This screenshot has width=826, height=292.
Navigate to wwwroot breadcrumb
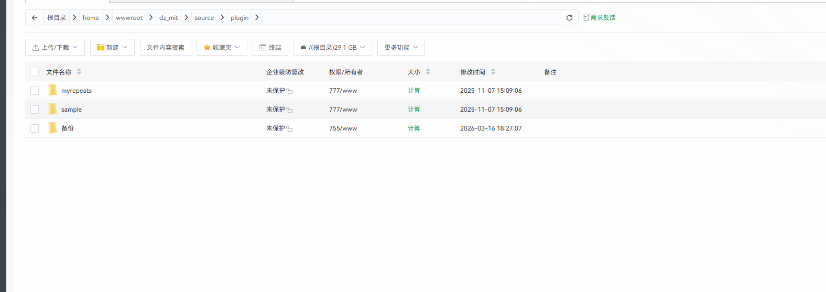pos(129,18)
